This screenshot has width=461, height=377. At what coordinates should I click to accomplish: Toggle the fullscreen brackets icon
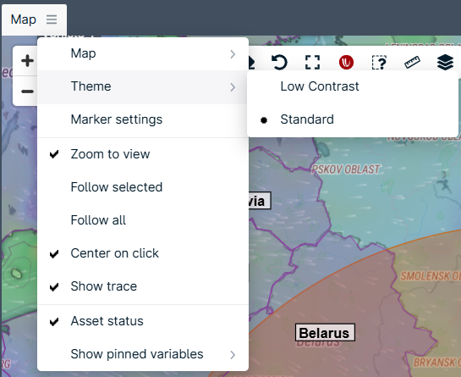(x=312, y=62)
